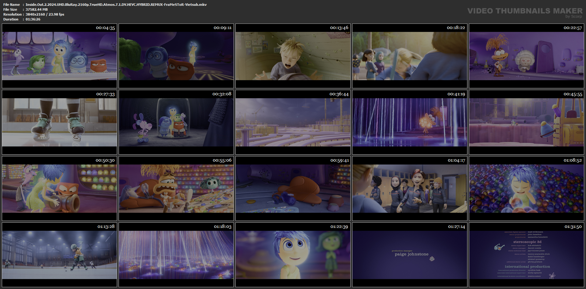This screenshot has height=289, width=586.
Task: Click the 01:13:28 timestamp label
Action: coord(106,227)
